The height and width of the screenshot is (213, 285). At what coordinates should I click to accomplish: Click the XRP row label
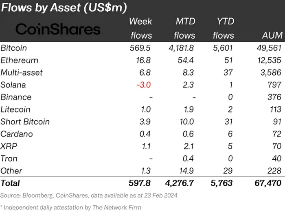[9, 146]
